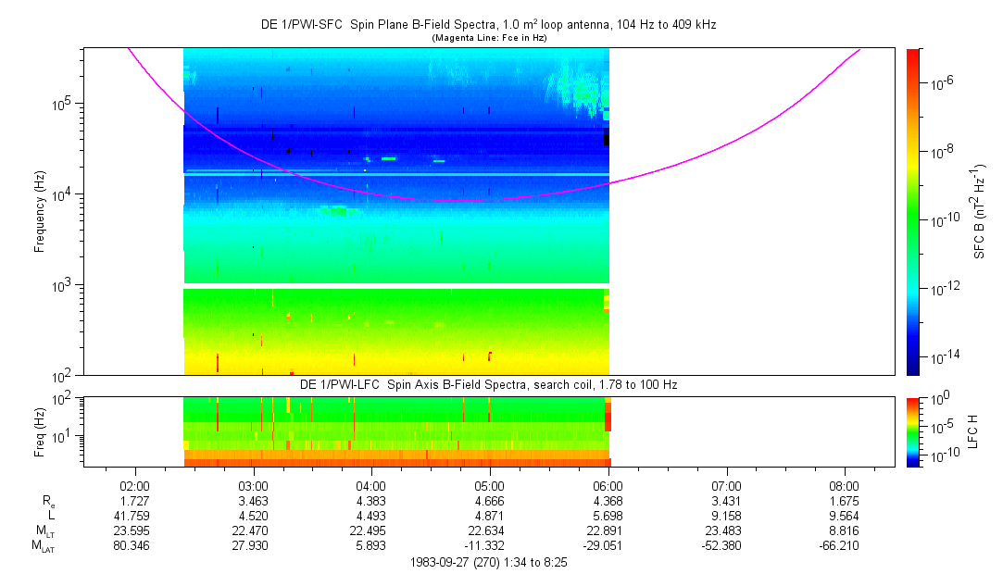Click the Magenta Line Fce subtitle text
1003x574 pixels.
(488, 38)
